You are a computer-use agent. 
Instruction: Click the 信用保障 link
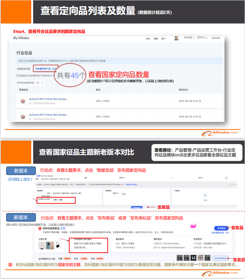[x=216, y=38]
